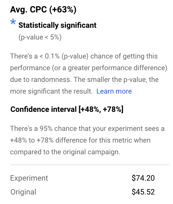This screenshot has width=173, height=204.
Task: Click the blue statistical significance asterisk
Action: point(13,22)
